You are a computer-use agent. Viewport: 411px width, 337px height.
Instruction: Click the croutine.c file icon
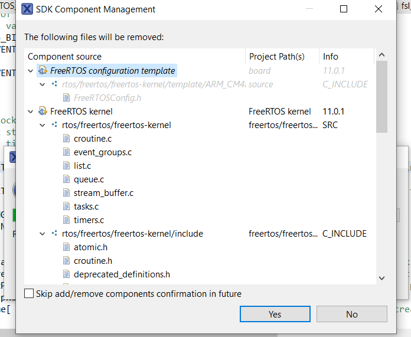click(67, 139)
